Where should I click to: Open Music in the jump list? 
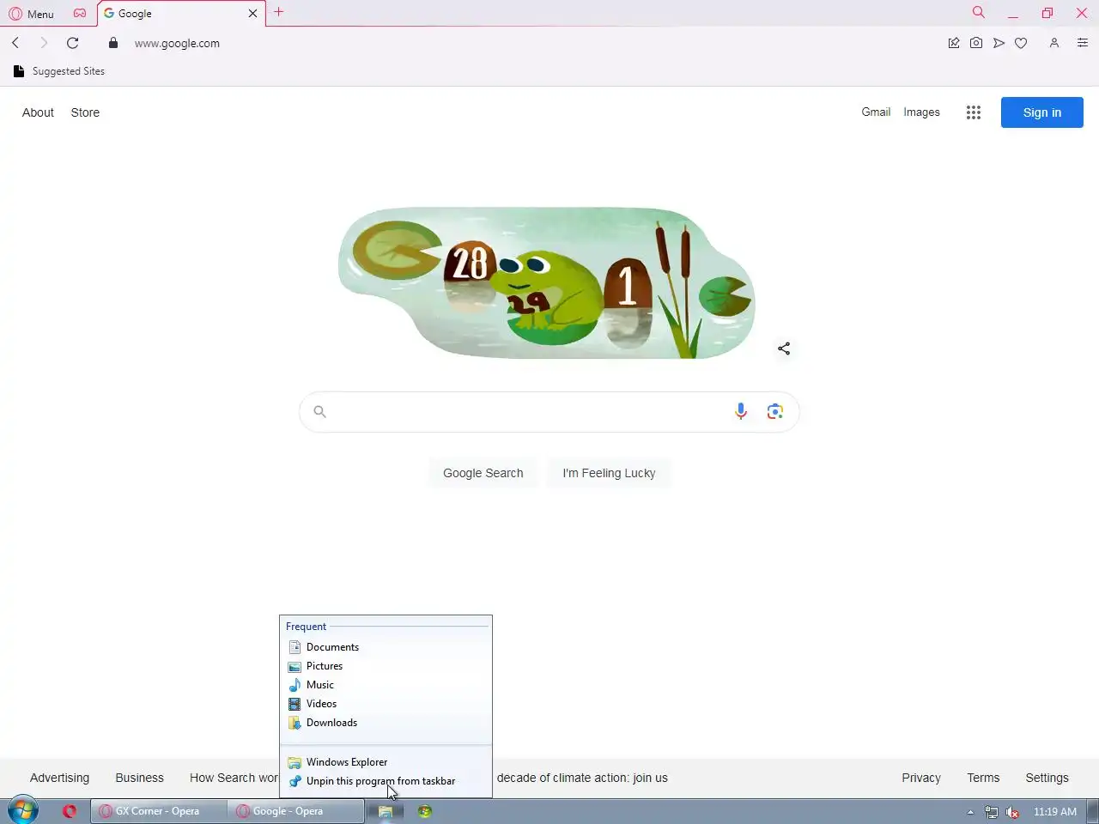tap(386, 685)
